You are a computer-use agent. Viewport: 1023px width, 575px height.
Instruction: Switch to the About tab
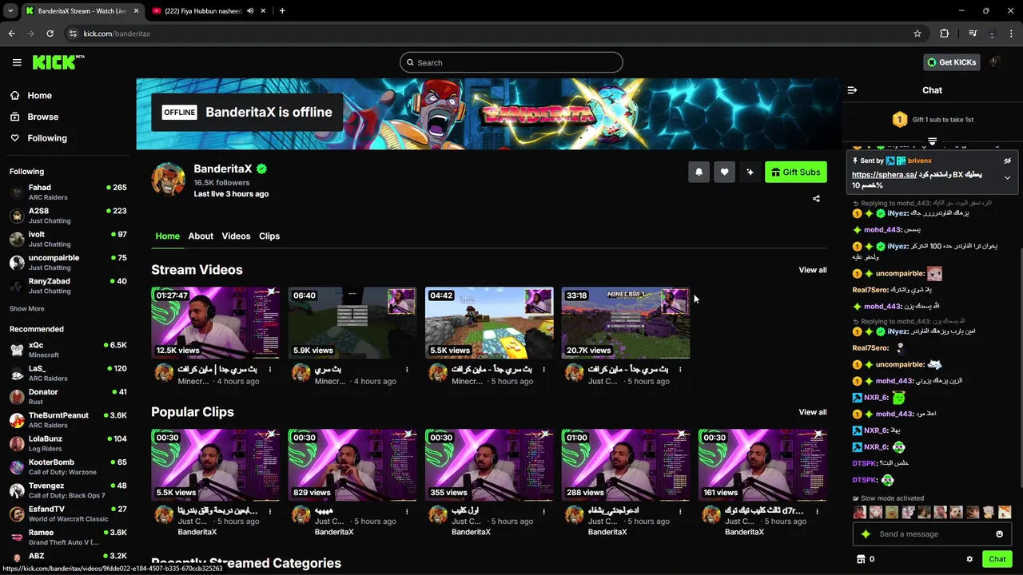pyautogui.click(x=201, y=236)
